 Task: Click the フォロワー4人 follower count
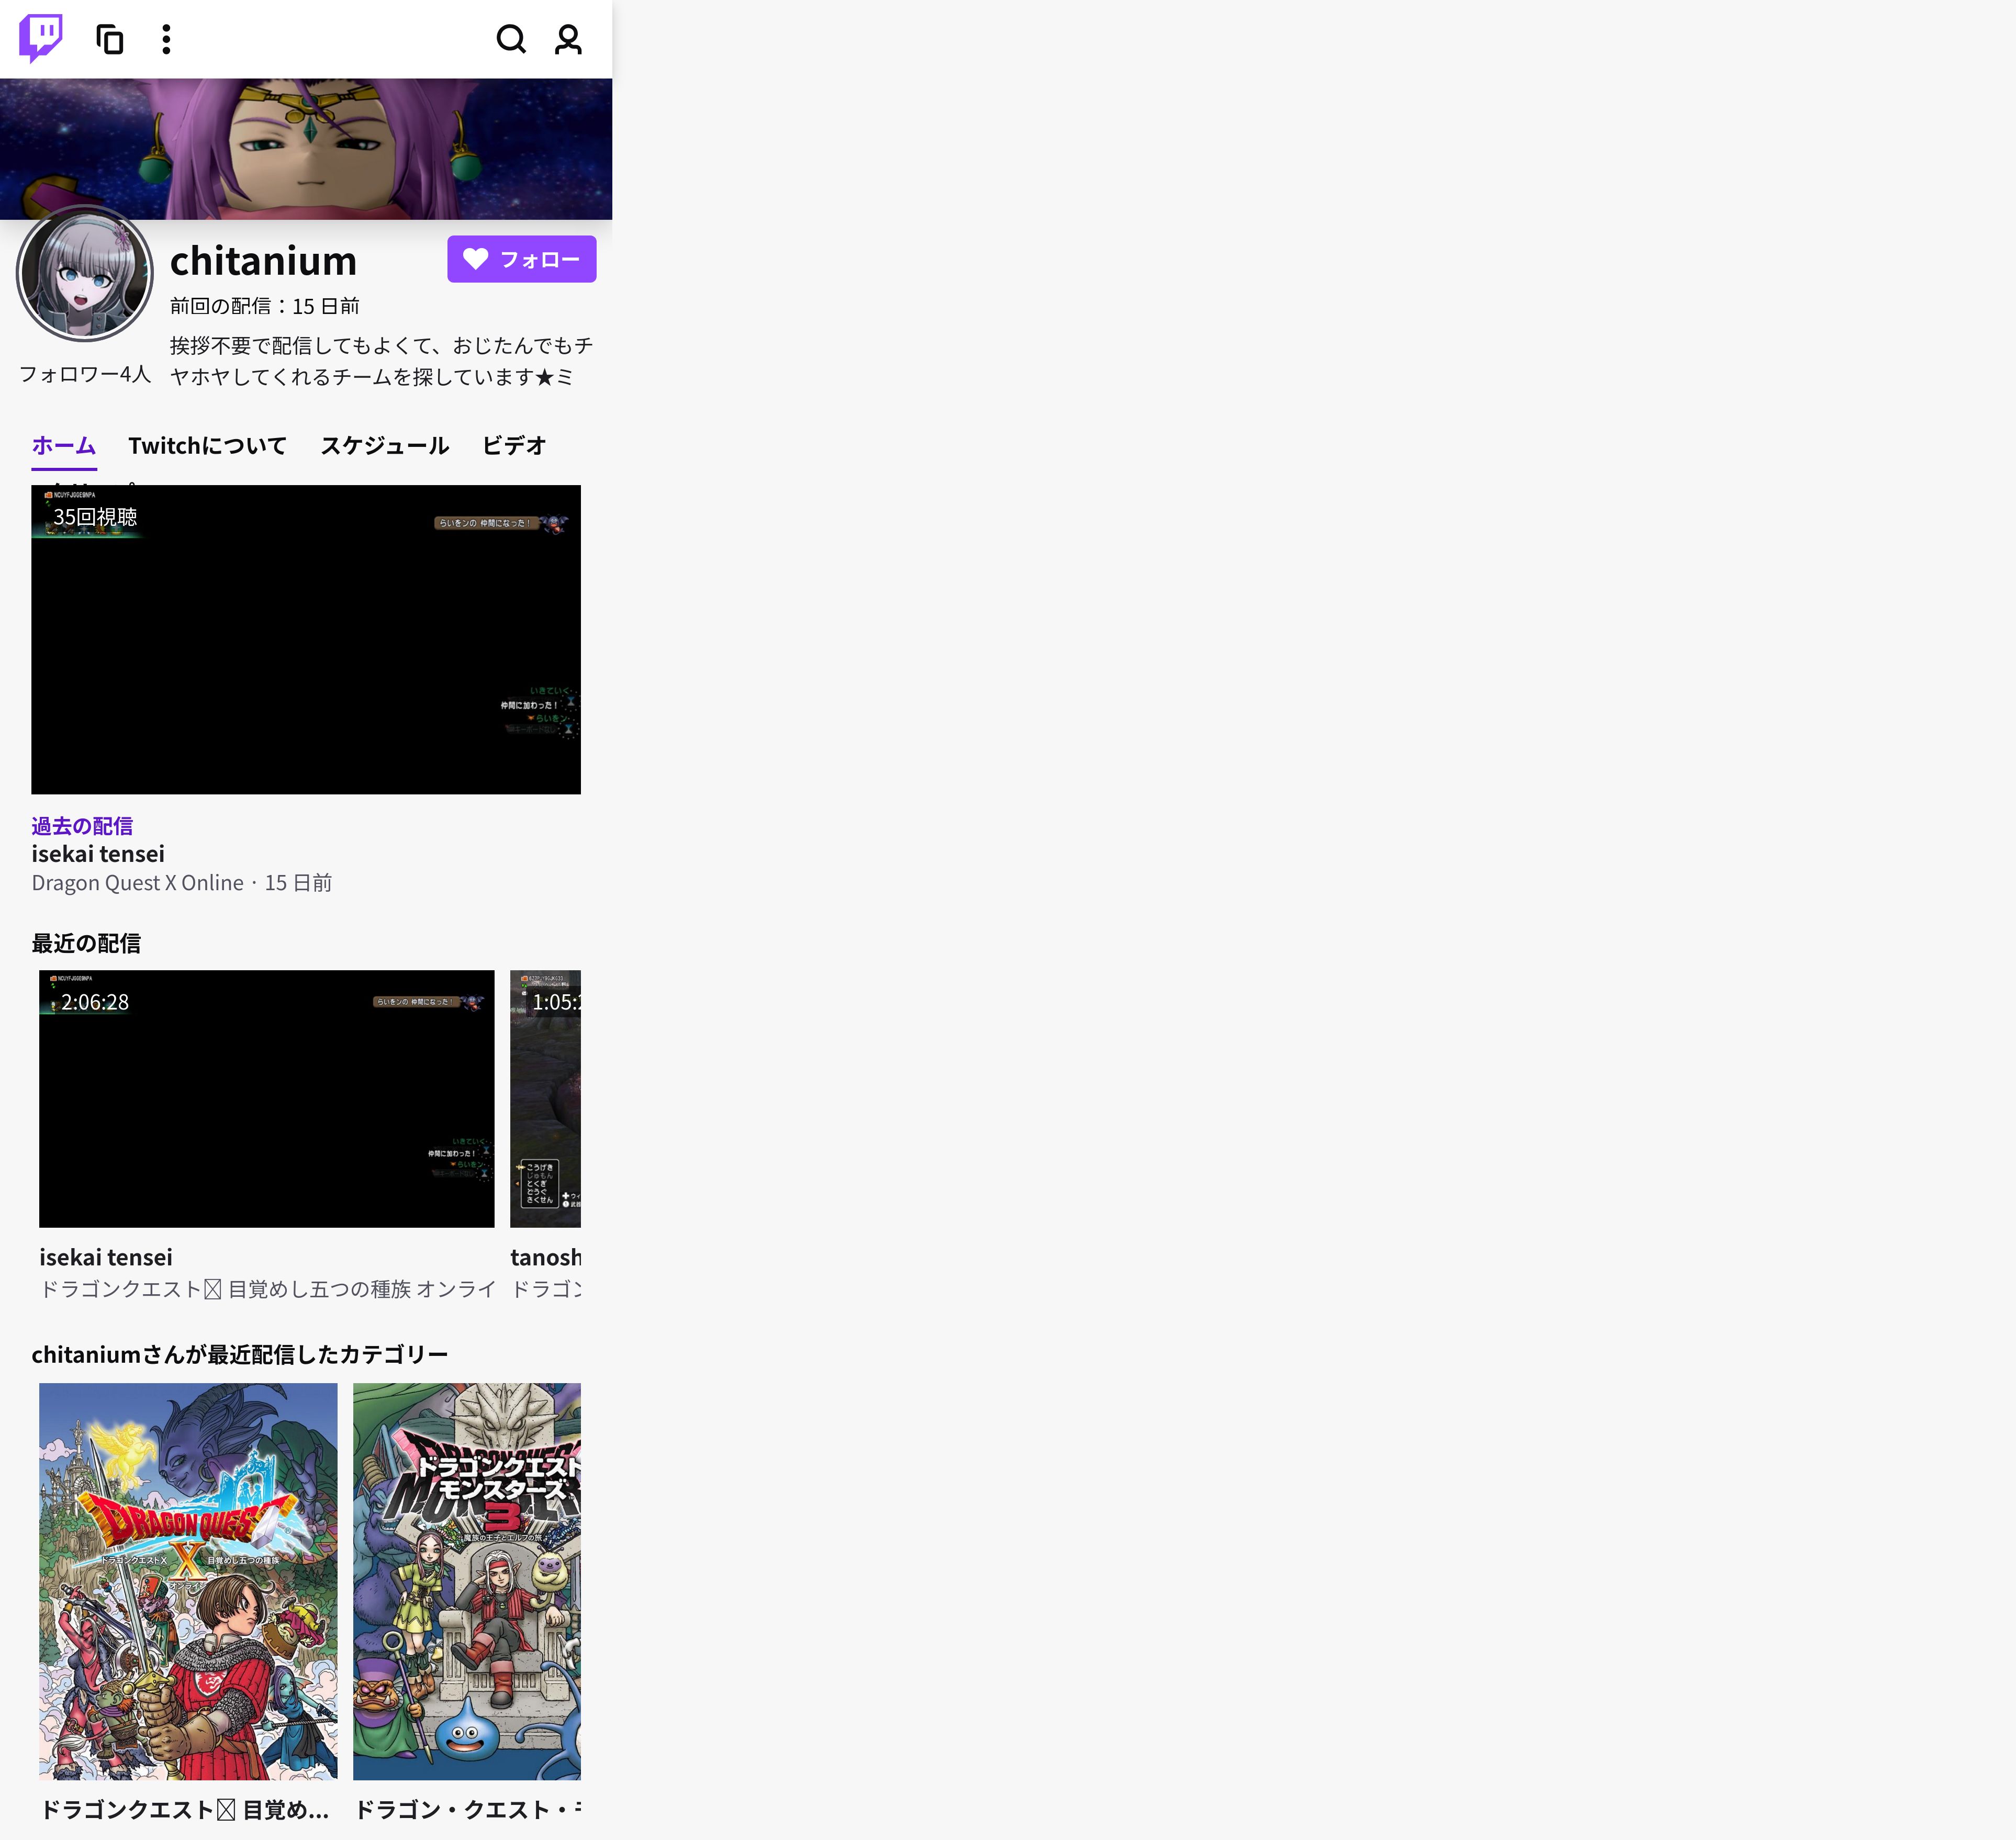[85, 374]
